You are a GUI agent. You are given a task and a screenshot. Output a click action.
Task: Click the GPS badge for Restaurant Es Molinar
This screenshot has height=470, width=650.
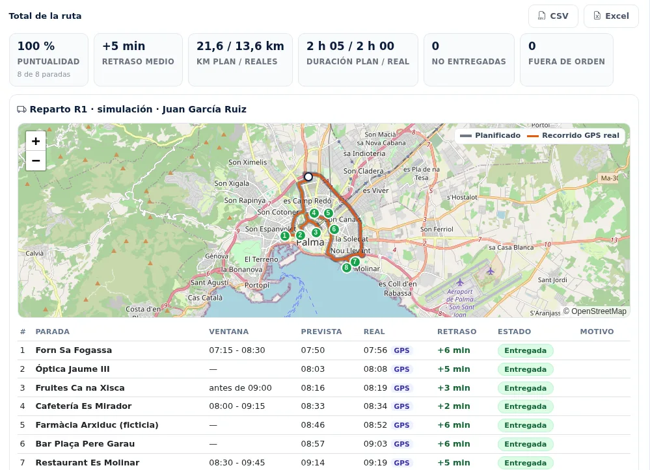(401, 463)
